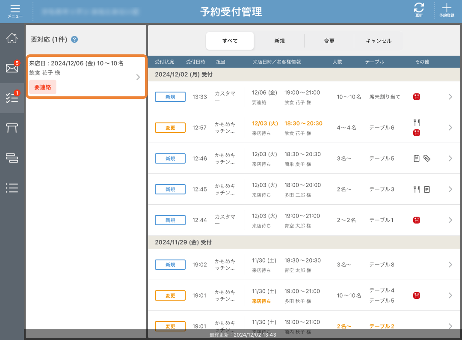Open details chevron of the 12:57 reservation
This screenshot has width=462, height=340.
[x=450, y=127]
